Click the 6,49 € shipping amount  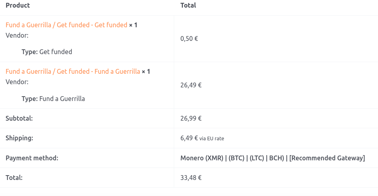click(189, 138)
